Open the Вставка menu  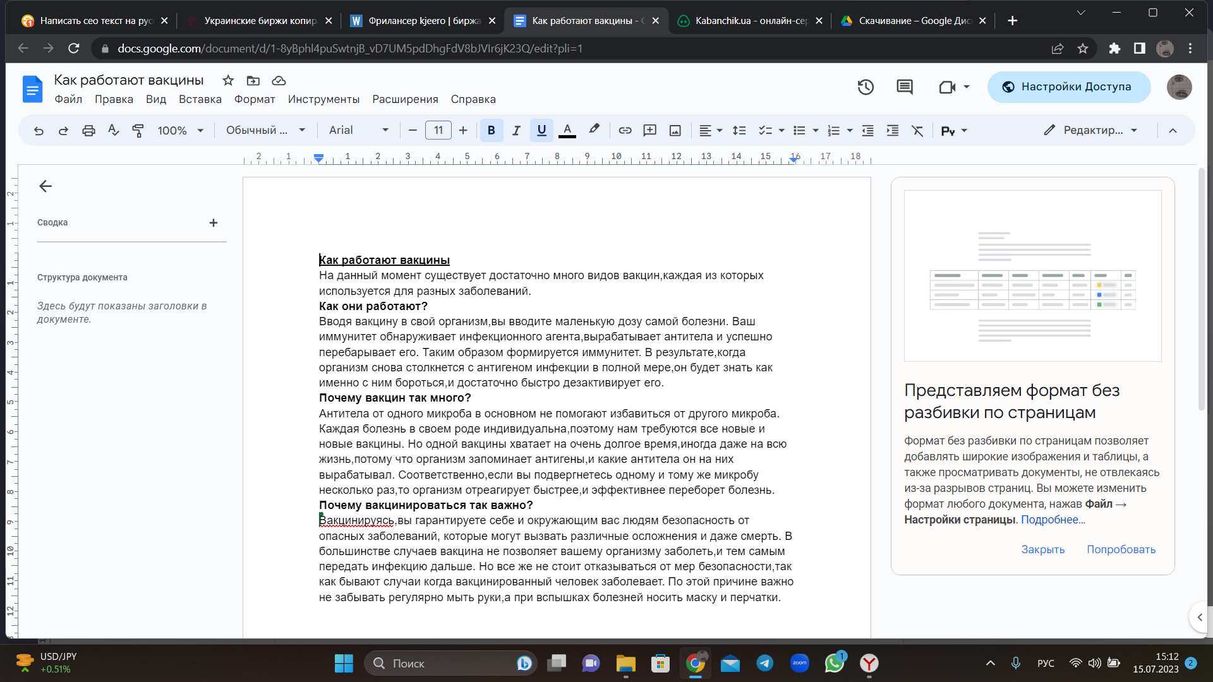(200, 99)
